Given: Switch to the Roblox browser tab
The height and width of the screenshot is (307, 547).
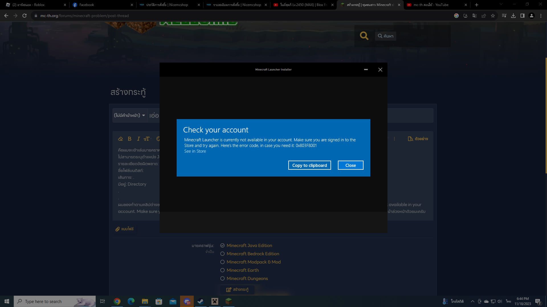Looking at the screenshot, I should pyautogui.click(x=35, y=5).
